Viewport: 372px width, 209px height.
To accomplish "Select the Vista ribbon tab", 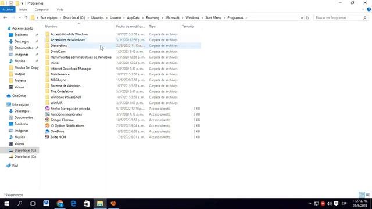I will point(60,10).
